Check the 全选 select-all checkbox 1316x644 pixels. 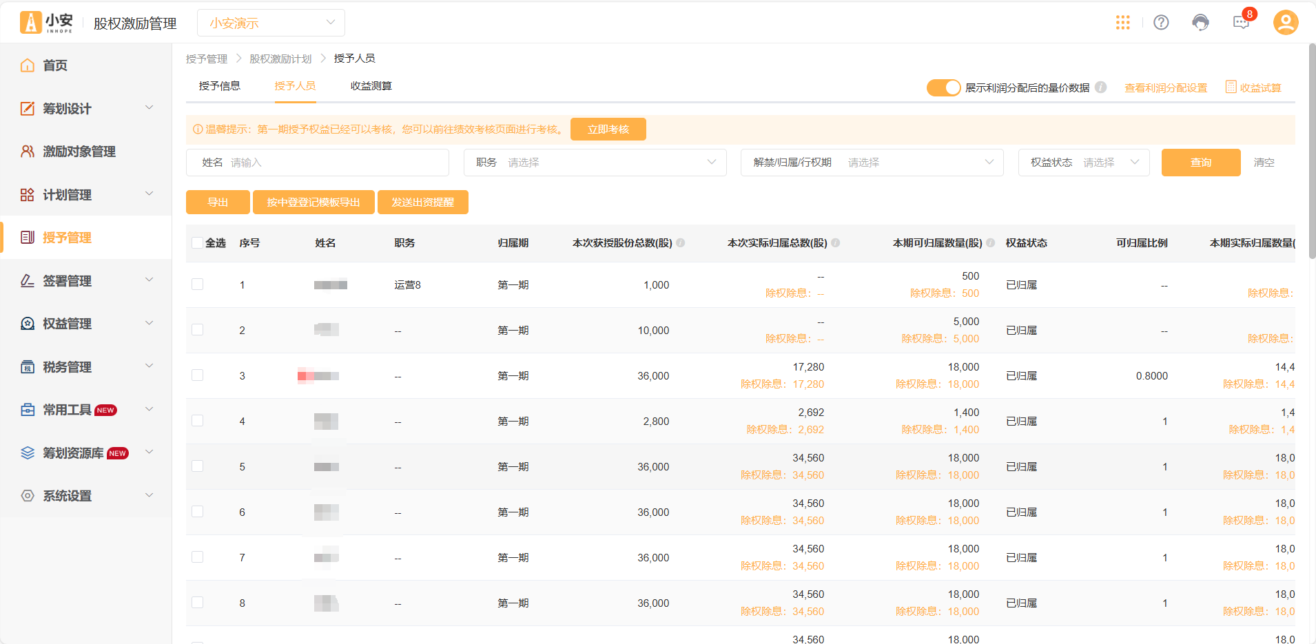tap(198, 243)
